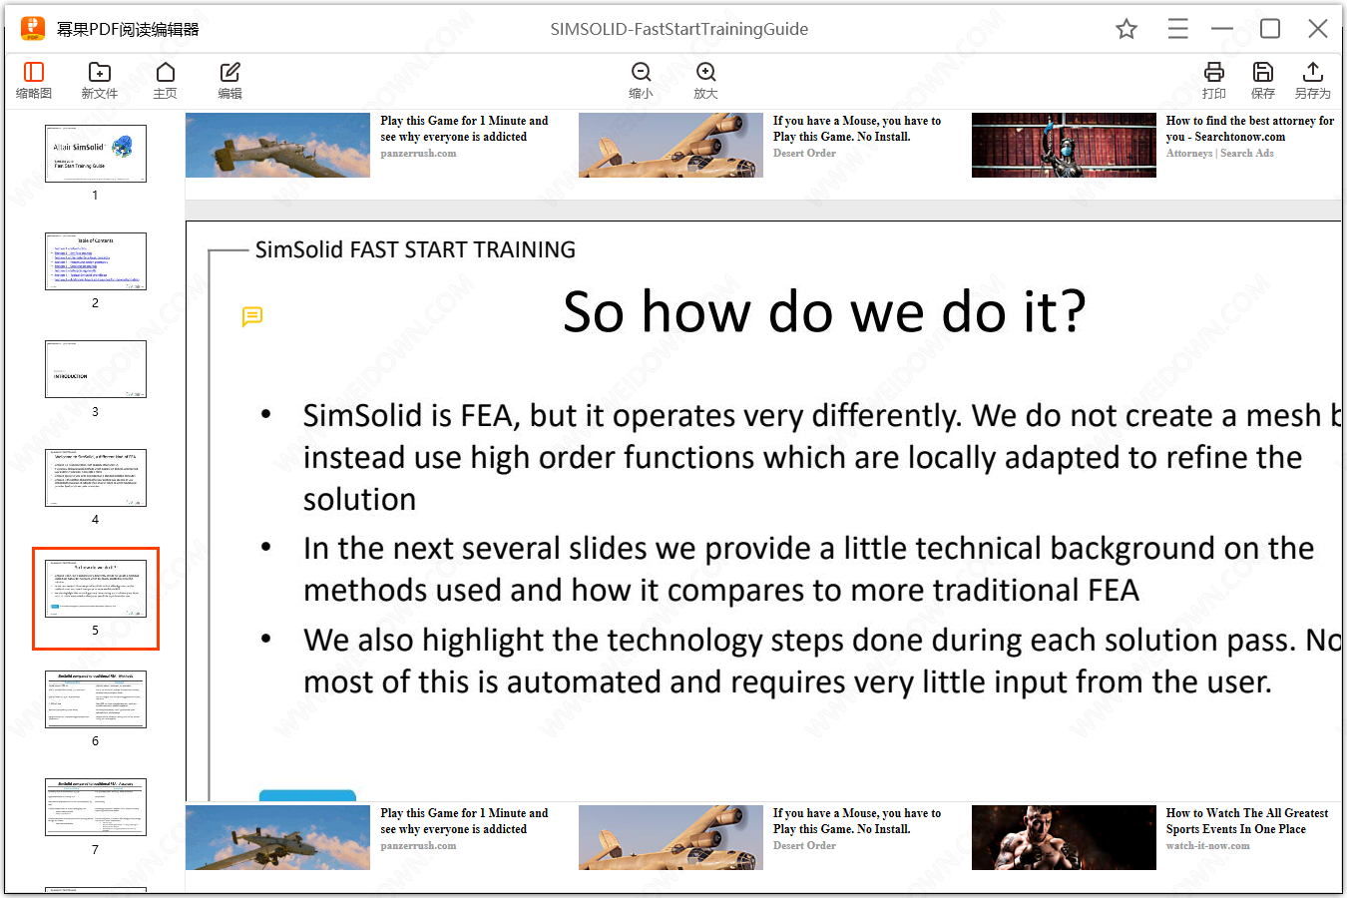
Task: Open ad 'How to find the best attorney'
Action: coord(1250,129)
